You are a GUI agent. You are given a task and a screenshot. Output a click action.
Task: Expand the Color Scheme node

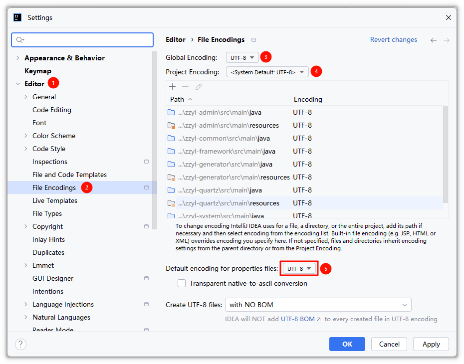26,136
